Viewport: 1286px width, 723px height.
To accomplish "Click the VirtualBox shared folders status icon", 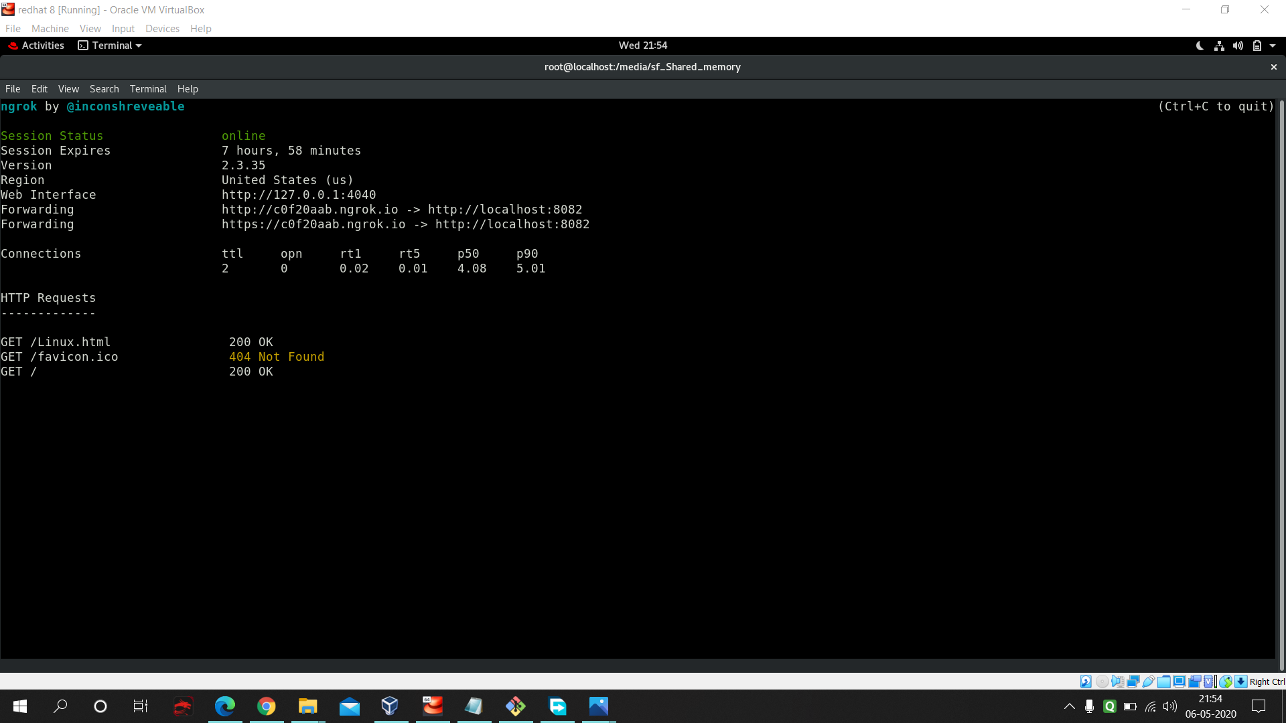I will tap(1164, 681).
